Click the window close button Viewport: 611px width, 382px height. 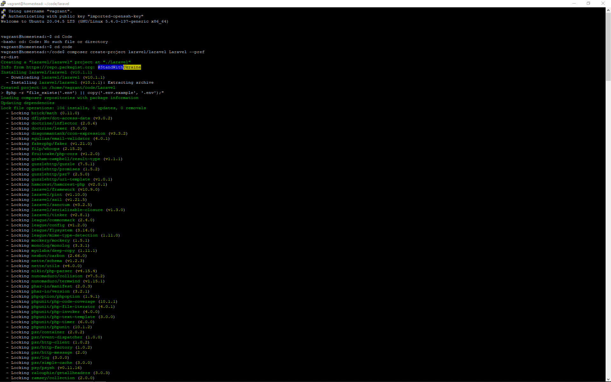(603, 4)
